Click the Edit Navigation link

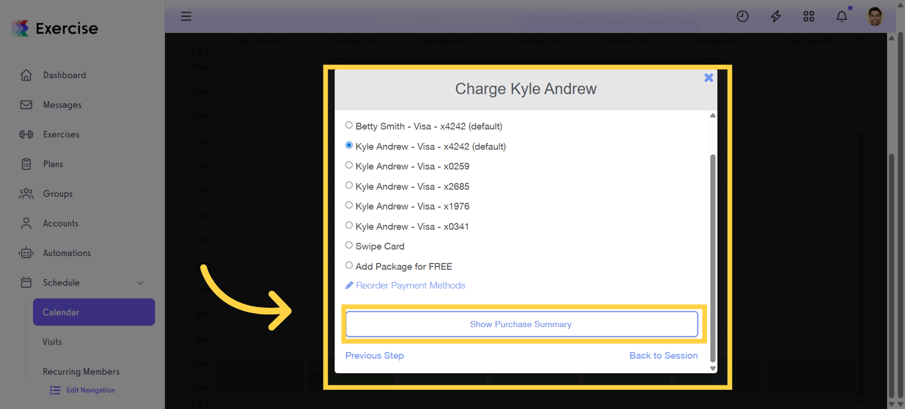pyautogui.click(x=90, y=390)
